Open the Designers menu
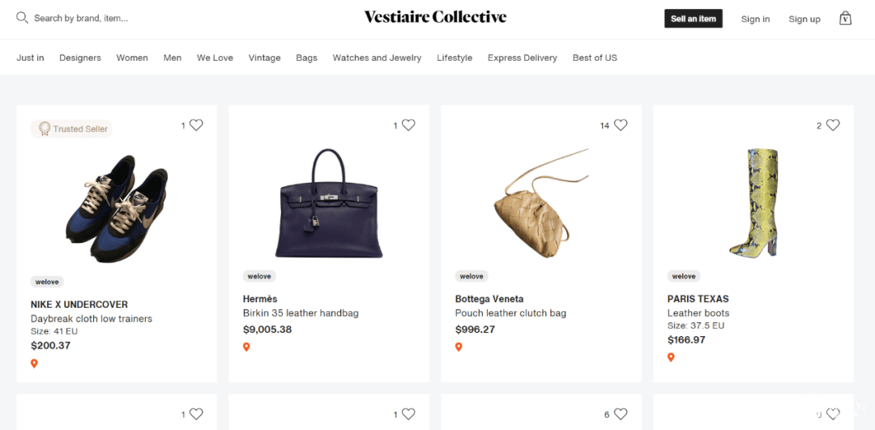This screenshot has height=430, width=875. point(80,57)
